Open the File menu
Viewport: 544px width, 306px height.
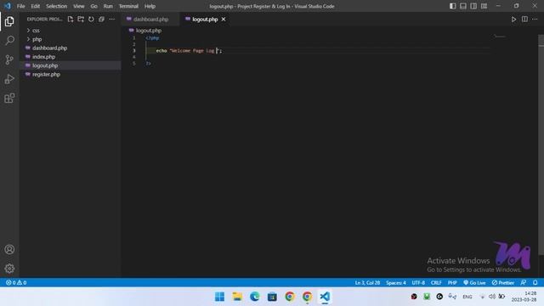(x=20, y=6)
